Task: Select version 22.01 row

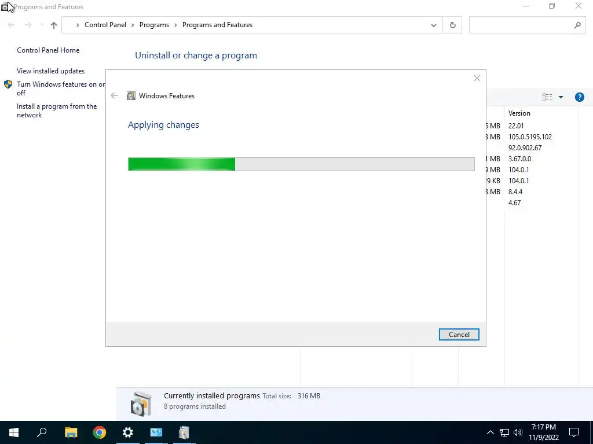Action: pyautogui.click(x=516, y=125)
